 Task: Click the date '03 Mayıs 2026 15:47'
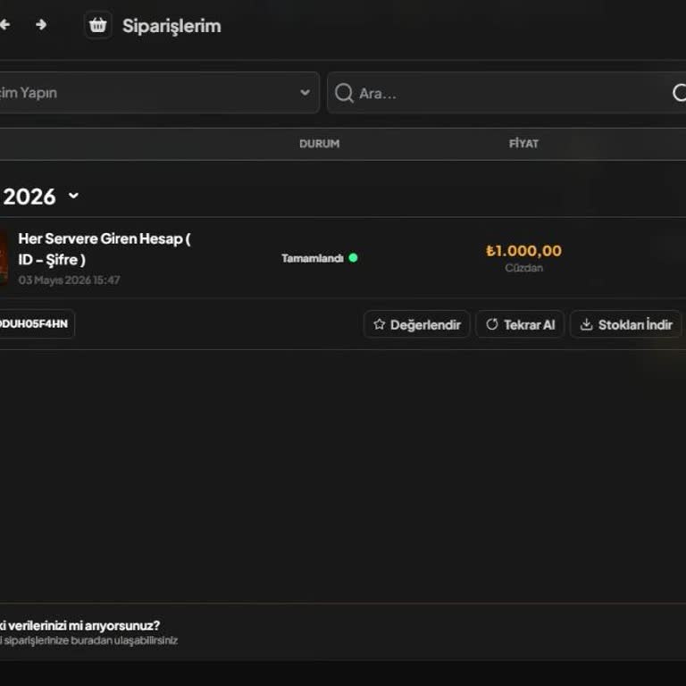point(69,280)
